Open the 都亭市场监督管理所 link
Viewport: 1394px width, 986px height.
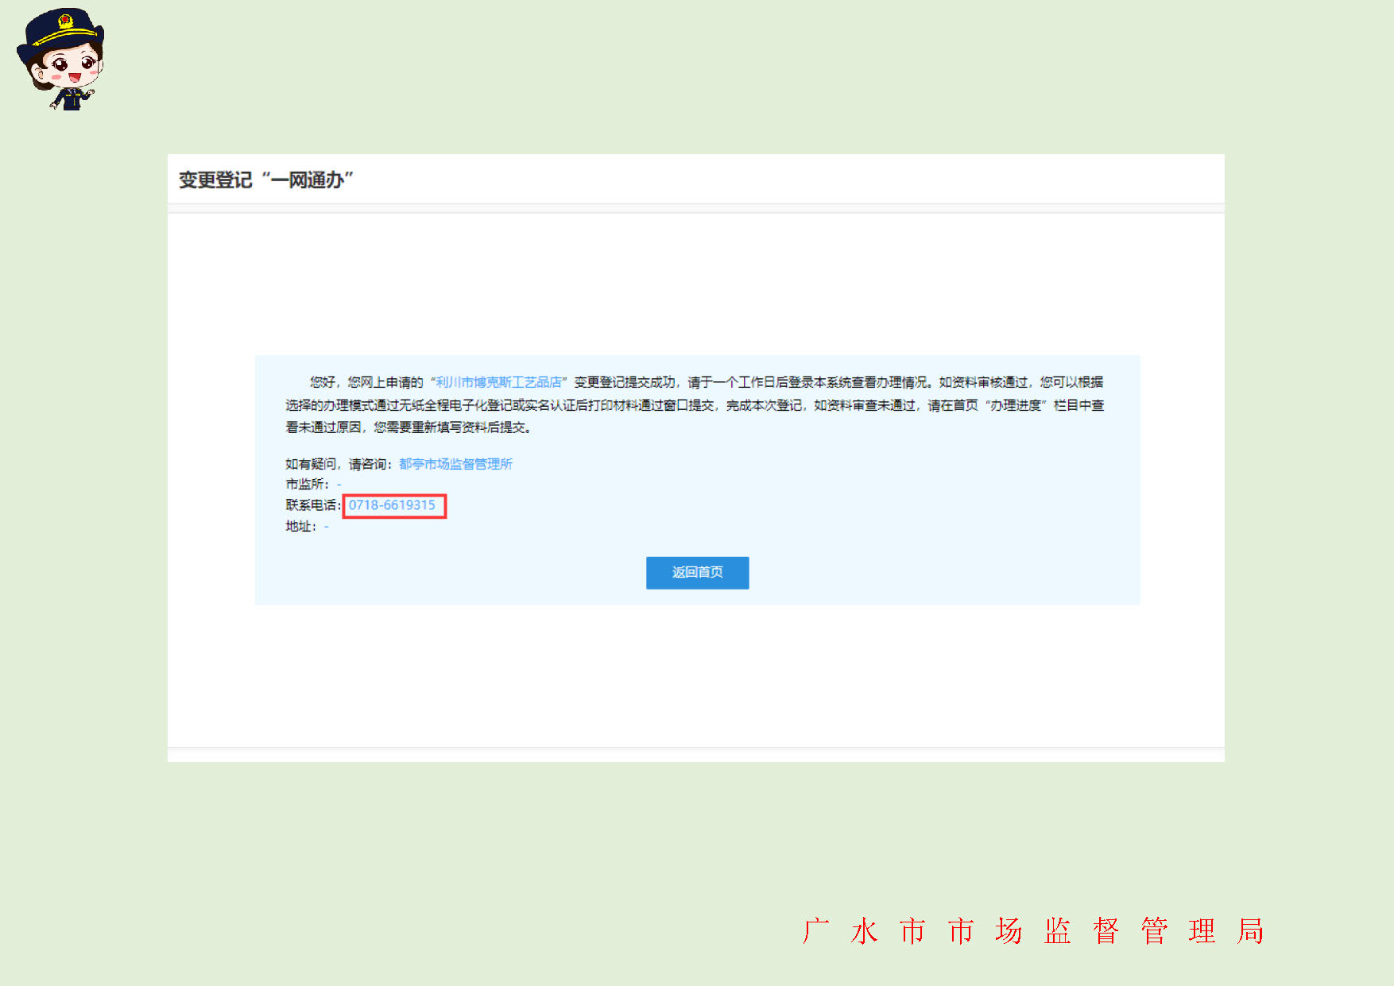coord(455,464)
